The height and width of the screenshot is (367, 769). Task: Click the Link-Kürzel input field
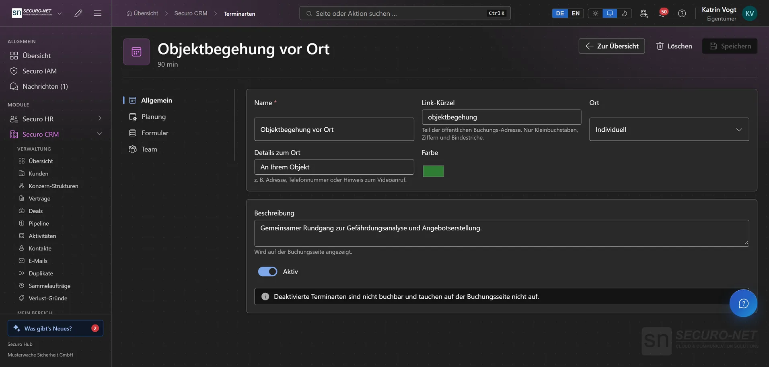pos(501,117)
